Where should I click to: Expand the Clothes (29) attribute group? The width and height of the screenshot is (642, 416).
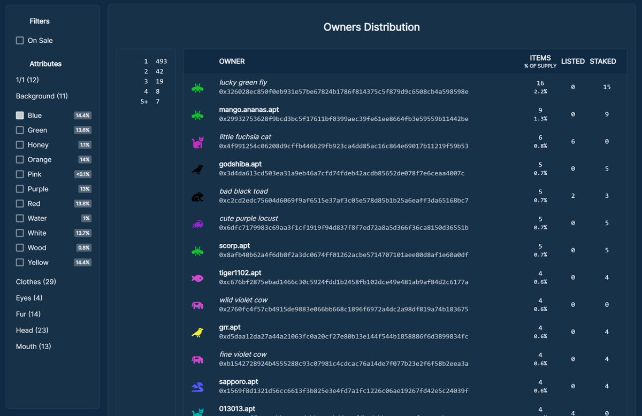(x=36, y=282)
